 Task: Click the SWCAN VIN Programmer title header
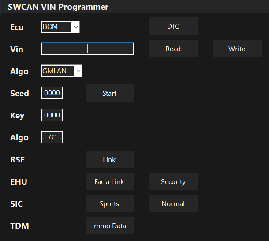point(58,7)
